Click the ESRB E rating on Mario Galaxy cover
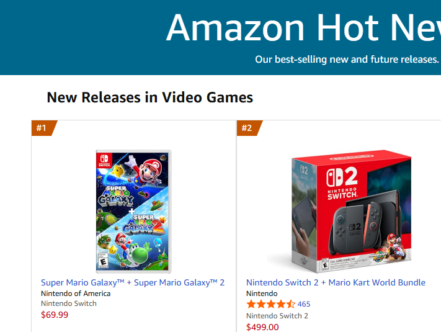 click(x=103, y=261)
